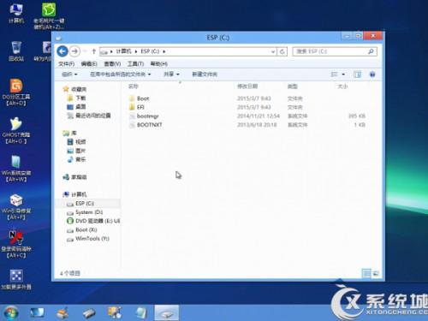Open the DG partition tool desktop icon
428x321 pixels.
(16, 92)
